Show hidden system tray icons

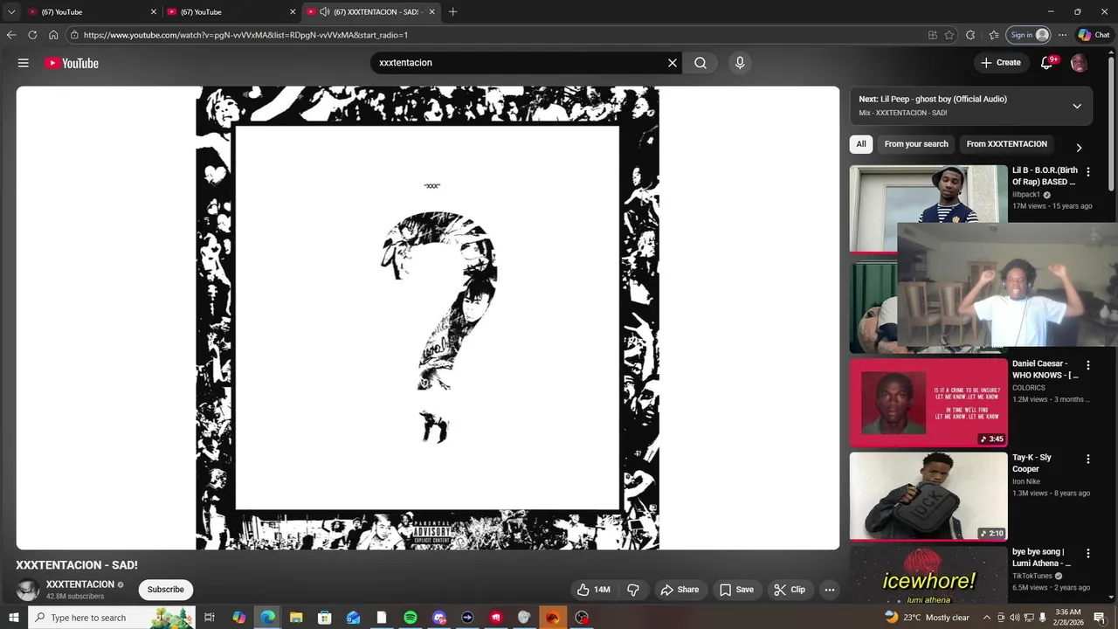pos(987,618)
